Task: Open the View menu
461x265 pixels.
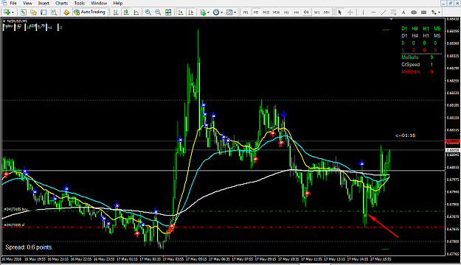Action: pos(27,3)
